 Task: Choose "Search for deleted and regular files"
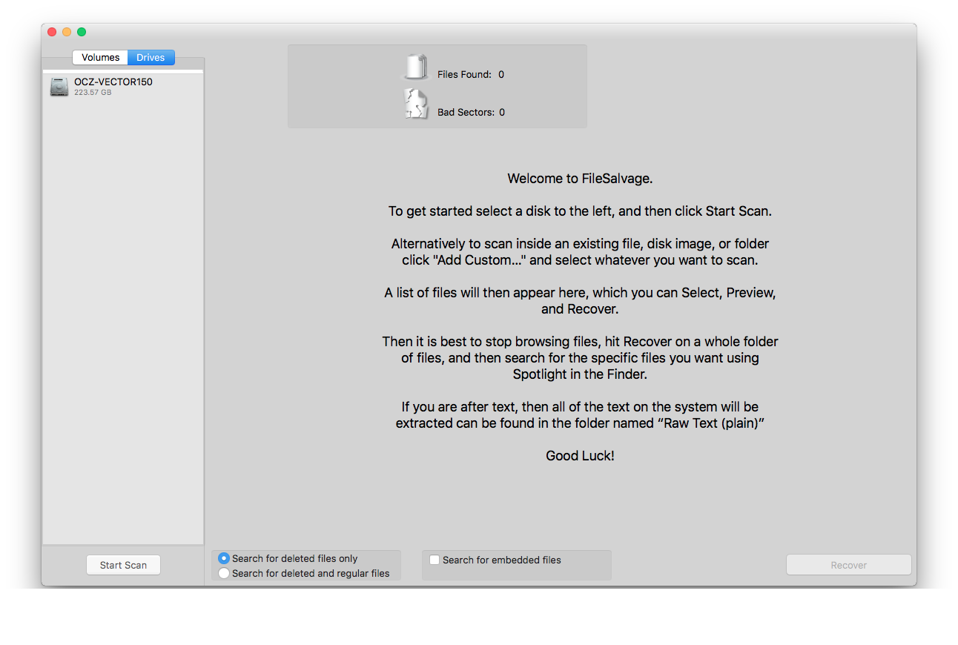coord(224,573)
